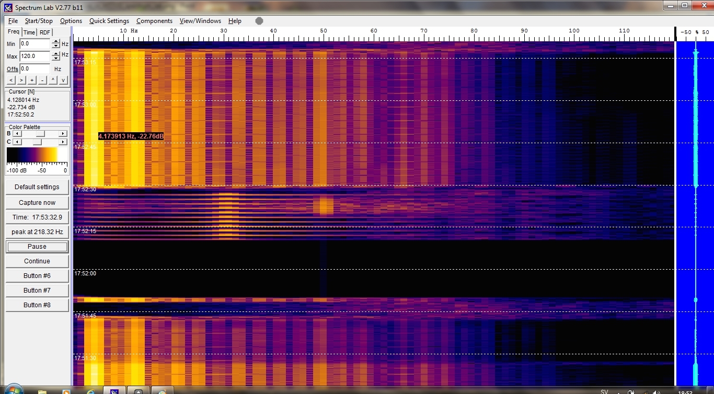The image size is (714, 394).
Task: Open the Quick Settings menu
Action: pyautogui.click(x=109, y=21)
